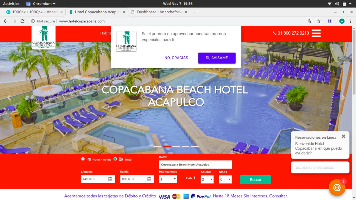Select the first carousel slide indicator
Viewport: 356px width, 200px height.
157,146
